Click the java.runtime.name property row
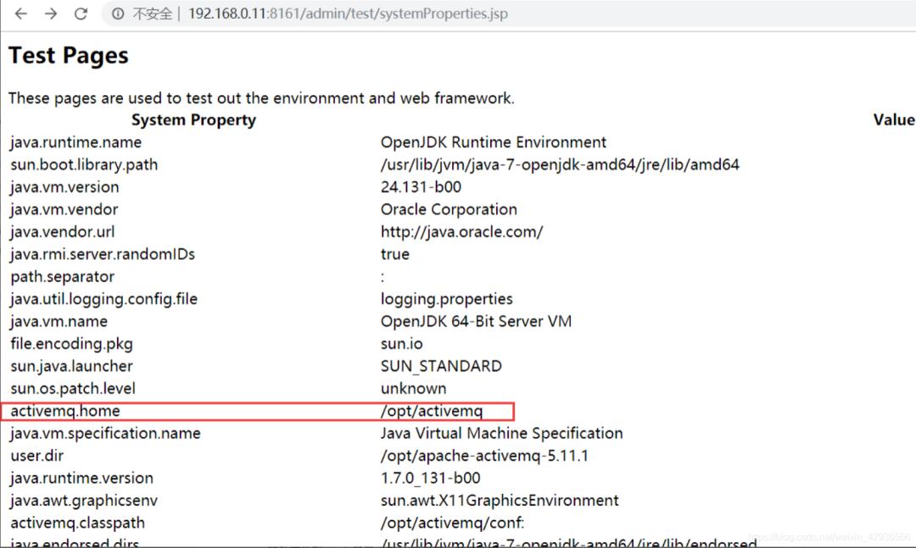Image resolution: width=916 pixels, height=548 pixels. (76, 142)
